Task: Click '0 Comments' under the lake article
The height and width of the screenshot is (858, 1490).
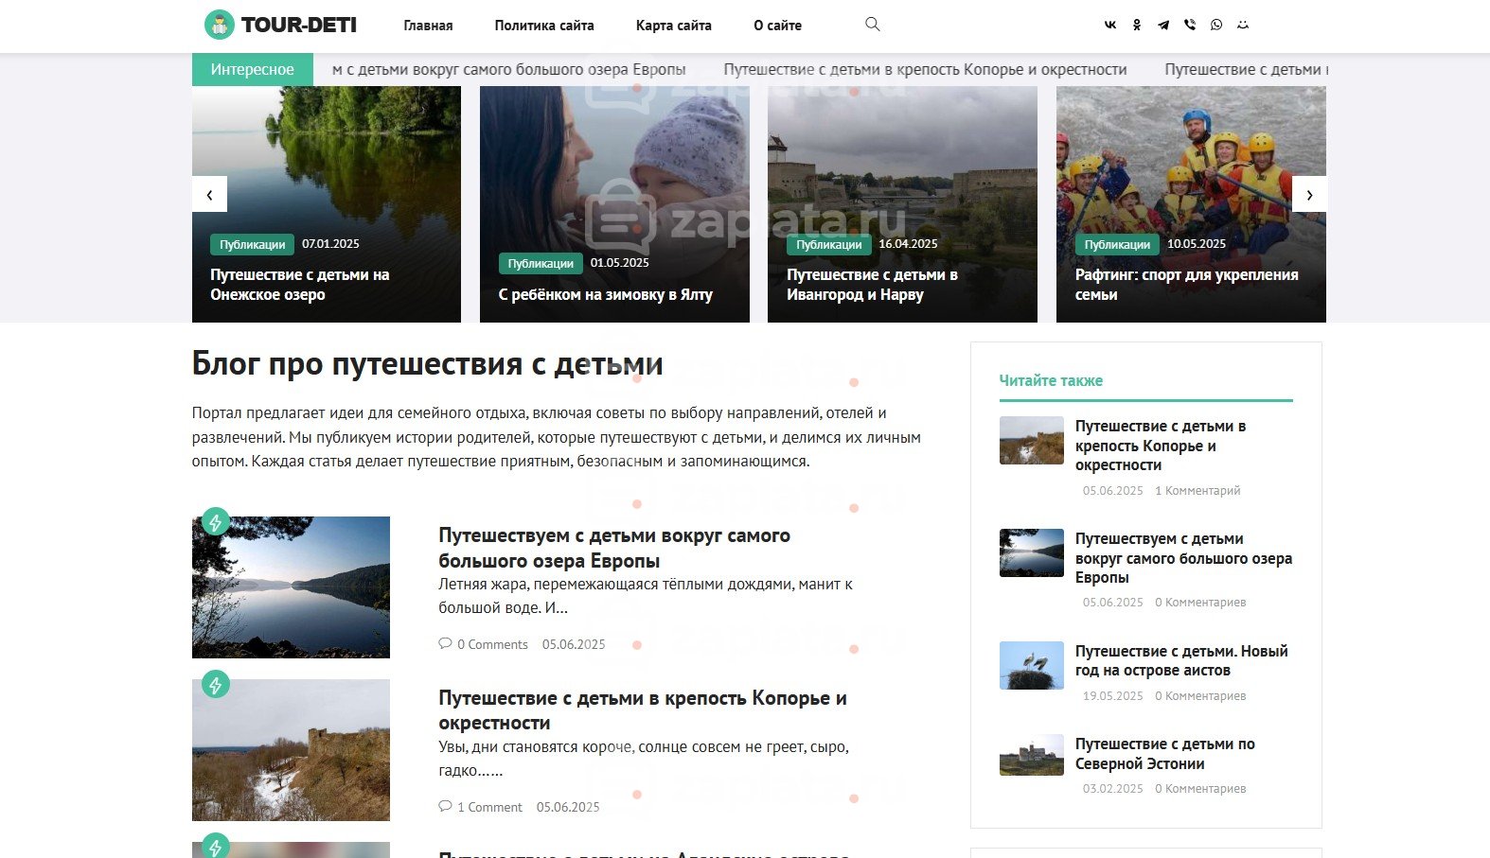Action: tap(492, 644)
